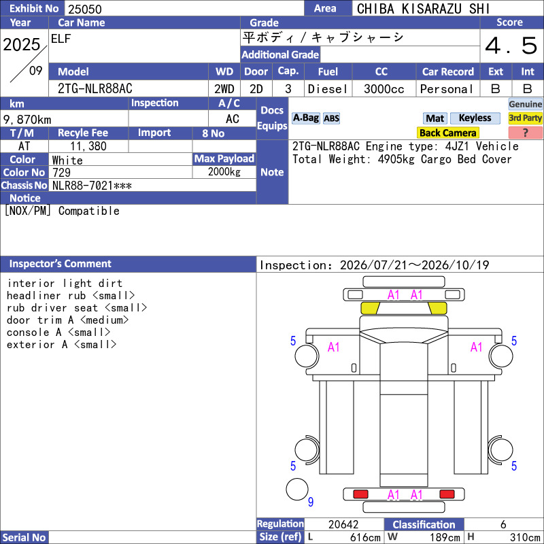Click the A-Bag equipment badge
Viewport: 544px width, 544px height.
[305, 118]
